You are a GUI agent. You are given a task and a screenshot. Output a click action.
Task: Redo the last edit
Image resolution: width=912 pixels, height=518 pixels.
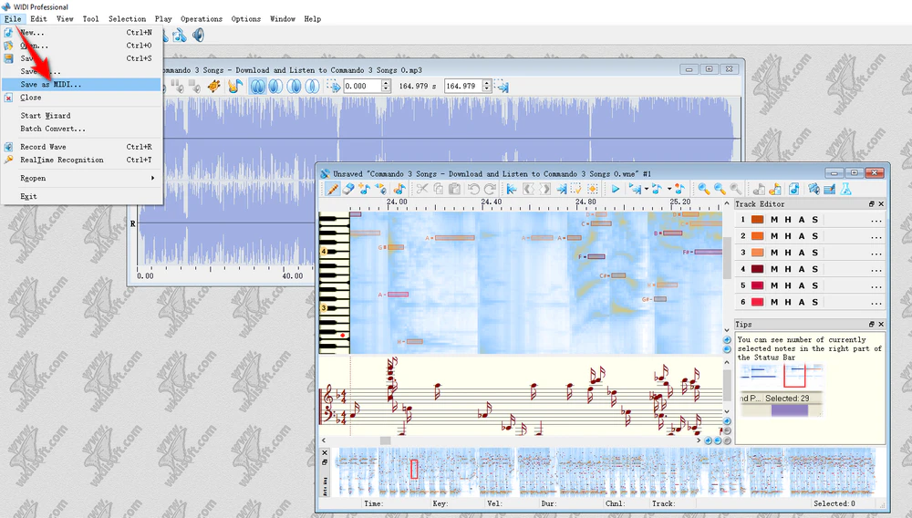click(x=490, y=189)
